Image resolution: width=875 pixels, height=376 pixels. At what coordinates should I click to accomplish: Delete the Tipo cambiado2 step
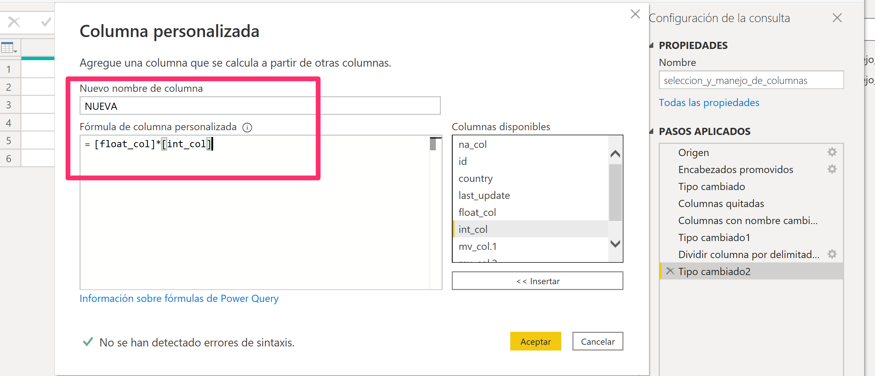[670, 271]
